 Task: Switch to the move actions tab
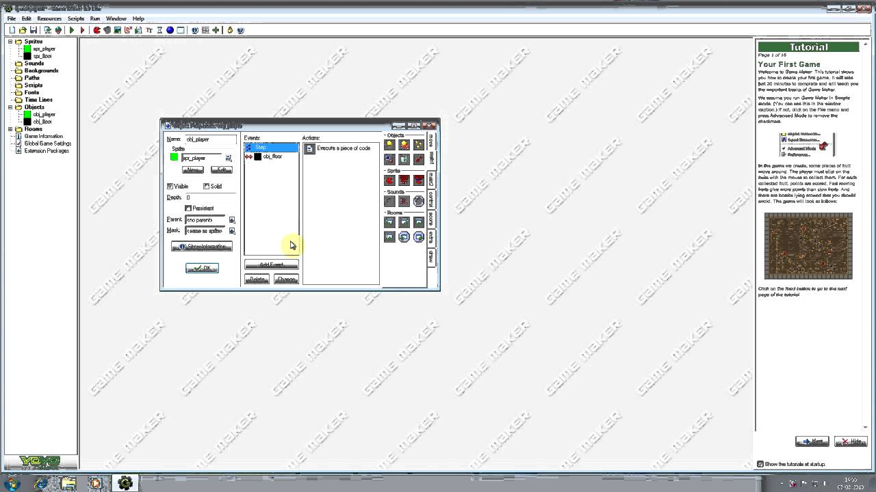click(x=431, y=141)
